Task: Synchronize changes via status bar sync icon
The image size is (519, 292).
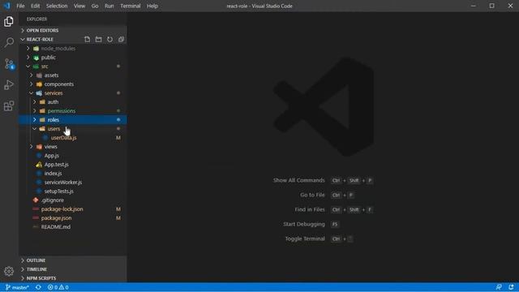Action: 38,287
